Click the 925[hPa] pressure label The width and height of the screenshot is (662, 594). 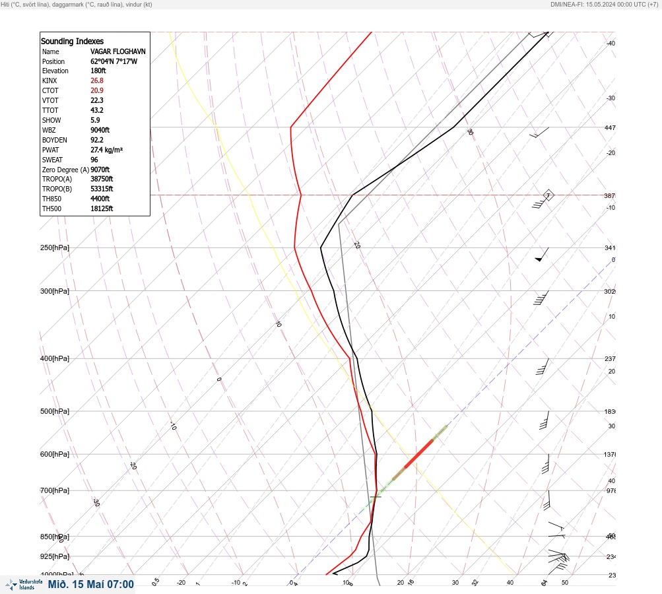[55, 557]
